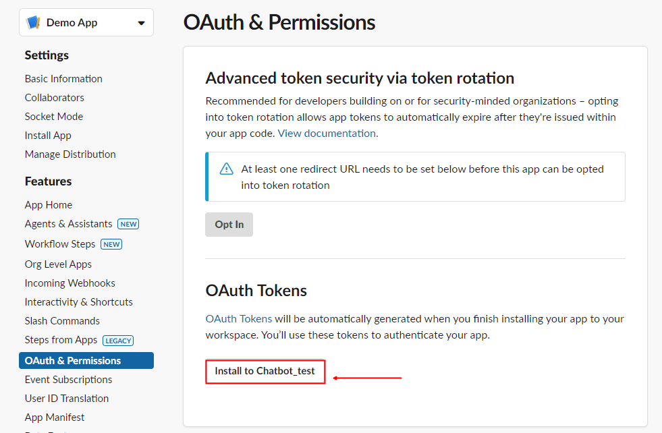This screenshot has height=433, width=662.
Task: Open Basic Information settings page
Action: click(63, 79)
